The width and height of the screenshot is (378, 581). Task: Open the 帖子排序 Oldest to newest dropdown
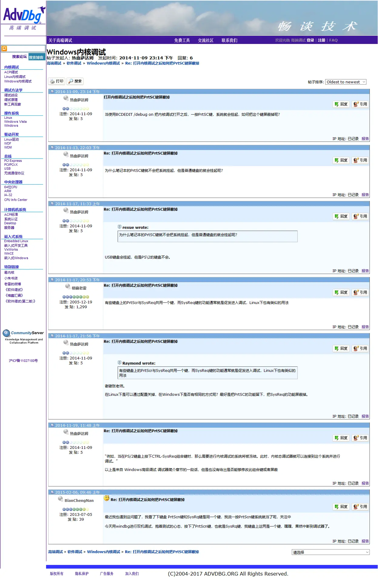click(x=346, y=82)
